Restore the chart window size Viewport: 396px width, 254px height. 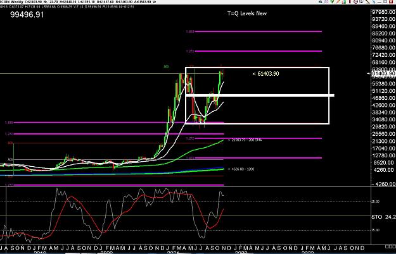[x=386, y=1]
